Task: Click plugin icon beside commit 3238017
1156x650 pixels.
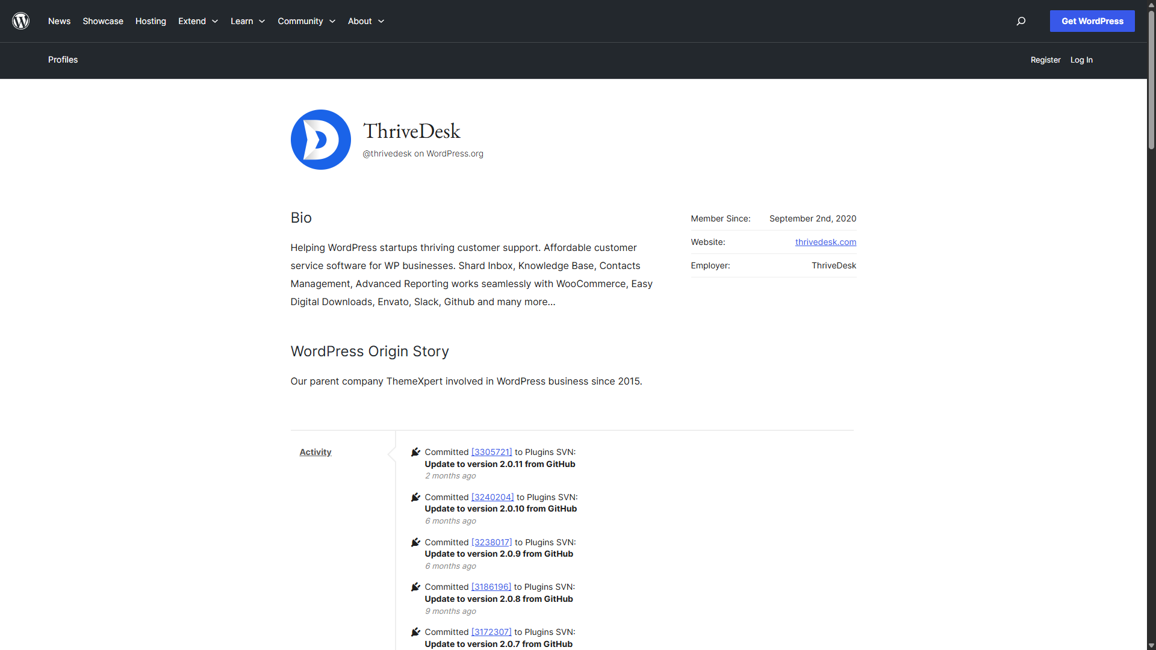Action: [415, 542]
